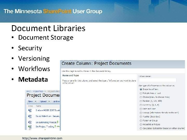
Task: Pick the Calculated column type
Action: (141, 128)
